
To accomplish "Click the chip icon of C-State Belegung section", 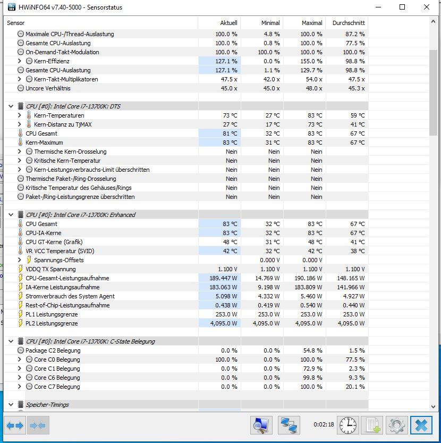I will click(20, 341).
